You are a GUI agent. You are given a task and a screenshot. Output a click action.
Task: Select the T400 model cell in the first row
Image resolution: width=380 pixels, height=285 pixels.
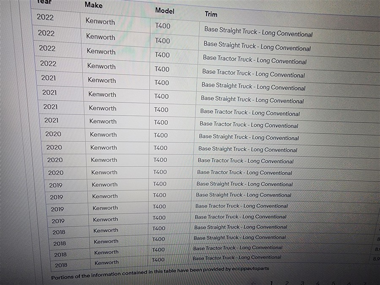(x=163, y=26)
